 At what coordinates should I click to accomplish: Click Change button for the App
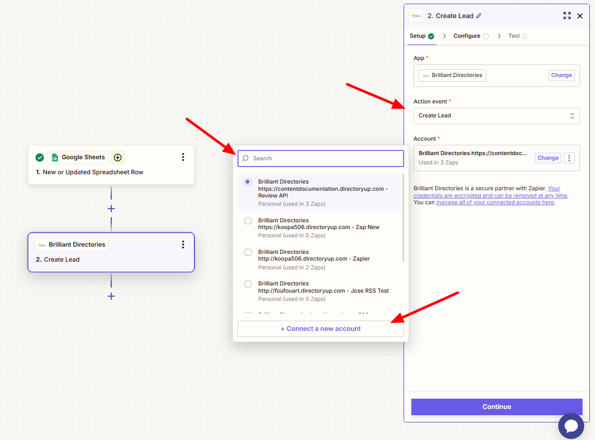tap(561, 75)
